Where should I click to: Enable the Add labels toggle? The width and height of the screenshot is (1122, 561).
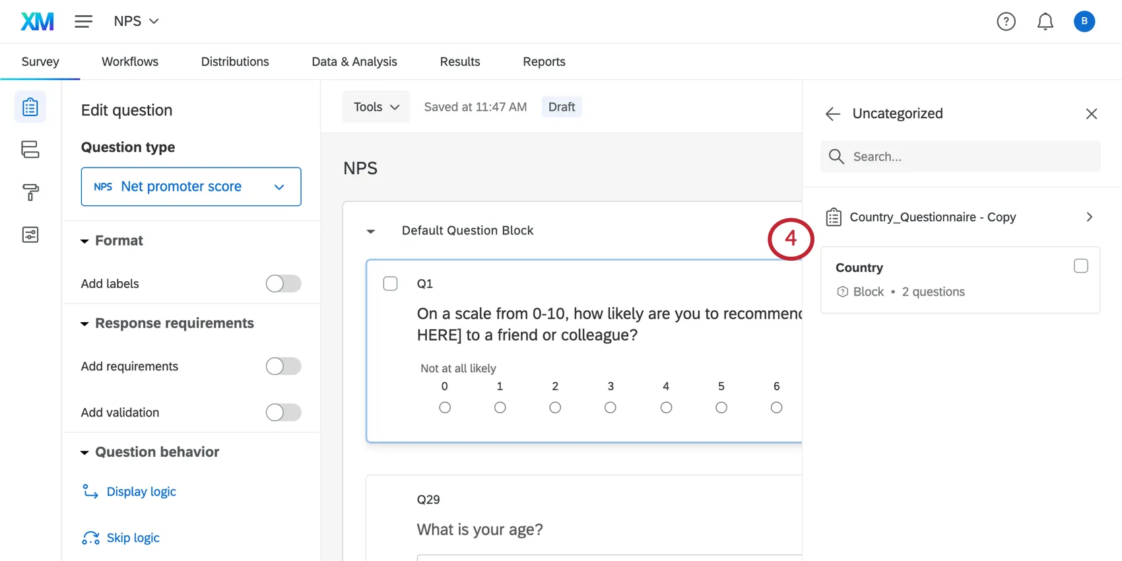[x=283, y=284]
